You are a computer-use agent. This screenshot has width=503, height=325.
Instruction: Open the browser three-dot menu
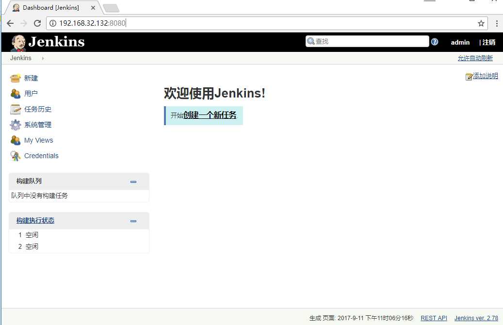[497, 23]
